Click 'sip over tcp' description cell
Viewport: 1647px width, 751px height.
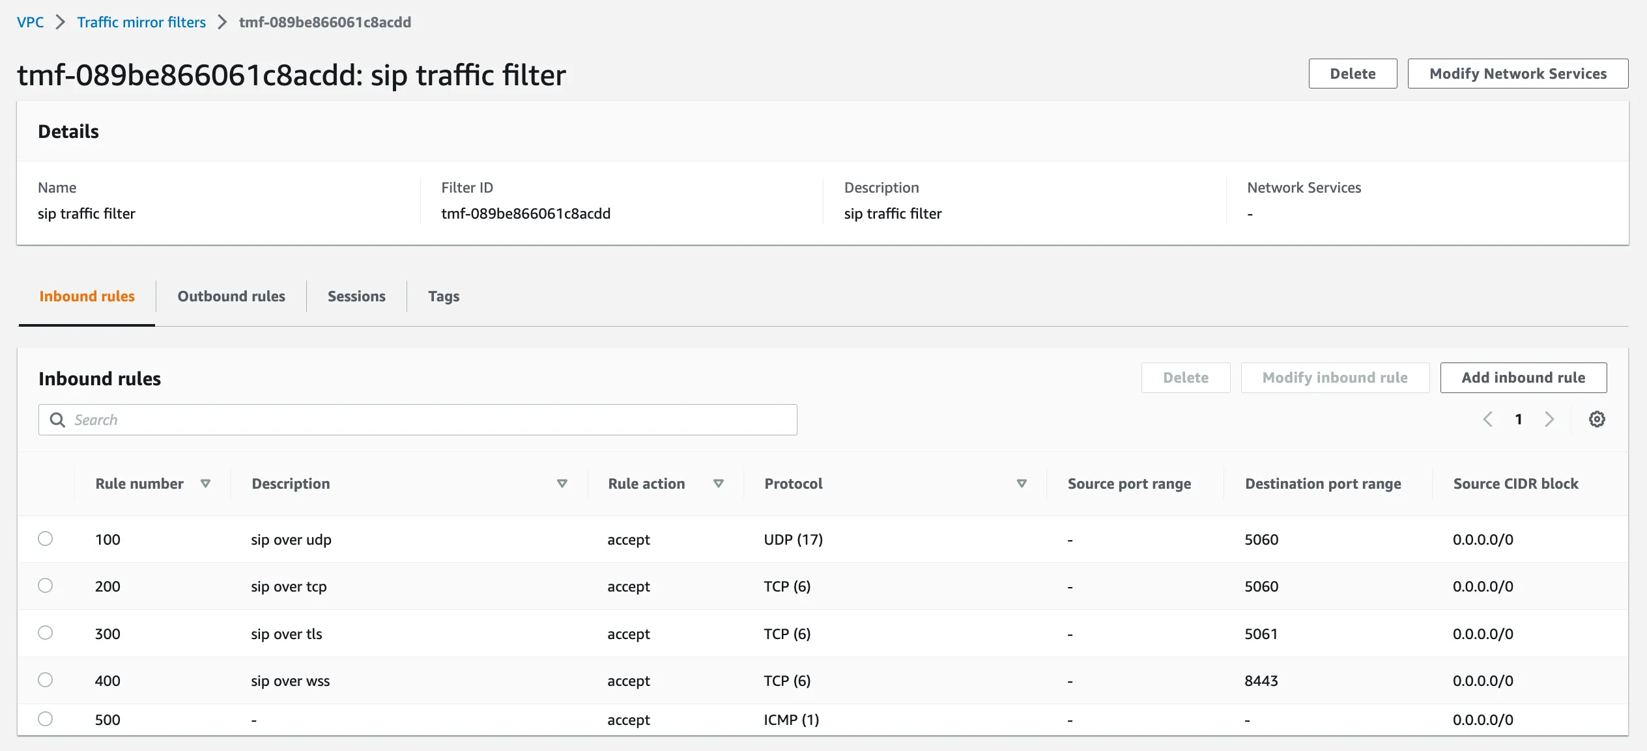289,586
